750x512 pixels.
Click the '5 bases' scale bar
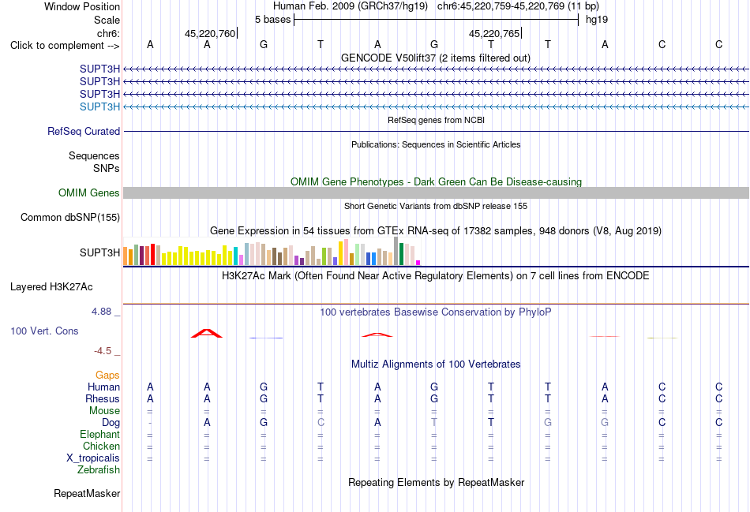coord(437,20)
